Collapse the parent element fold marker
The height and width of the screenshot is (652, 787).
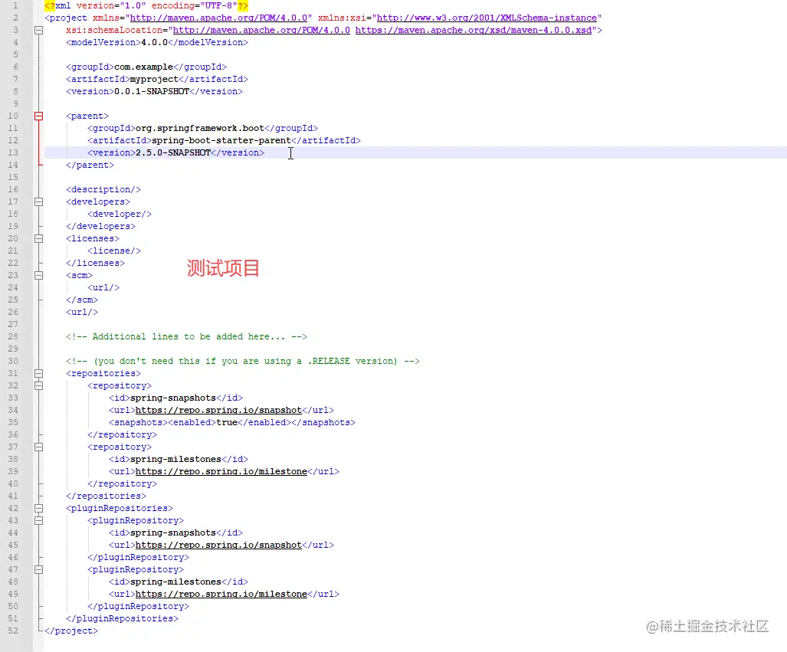point(38,116)
